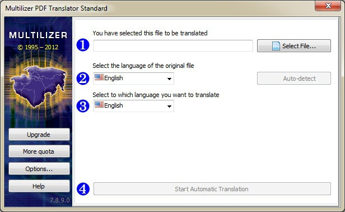Close the Multilizer PDF Translator window
Image resolution: width=345 pixels, height=212 pixels.
point(328,6)
